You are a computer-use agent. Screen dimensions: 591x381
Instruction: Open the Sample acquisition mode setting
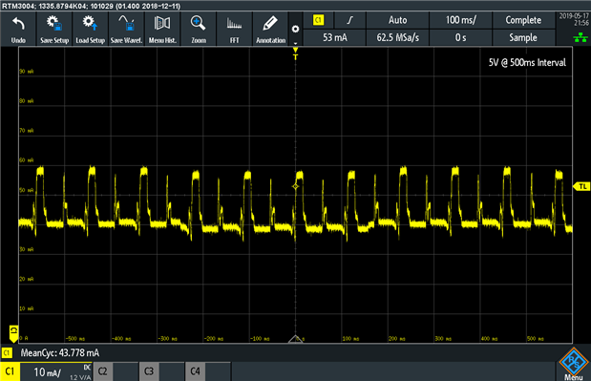[523, 37]
